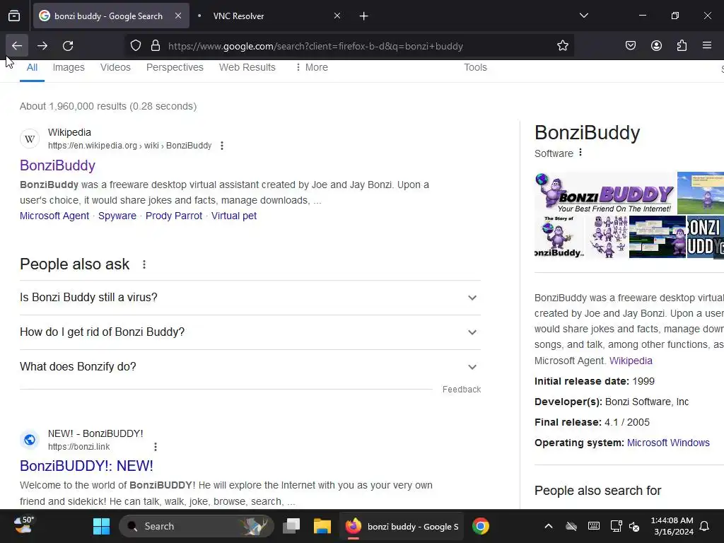
Task: Open Firefox application hamburger menu
Action: click(707, 46)
